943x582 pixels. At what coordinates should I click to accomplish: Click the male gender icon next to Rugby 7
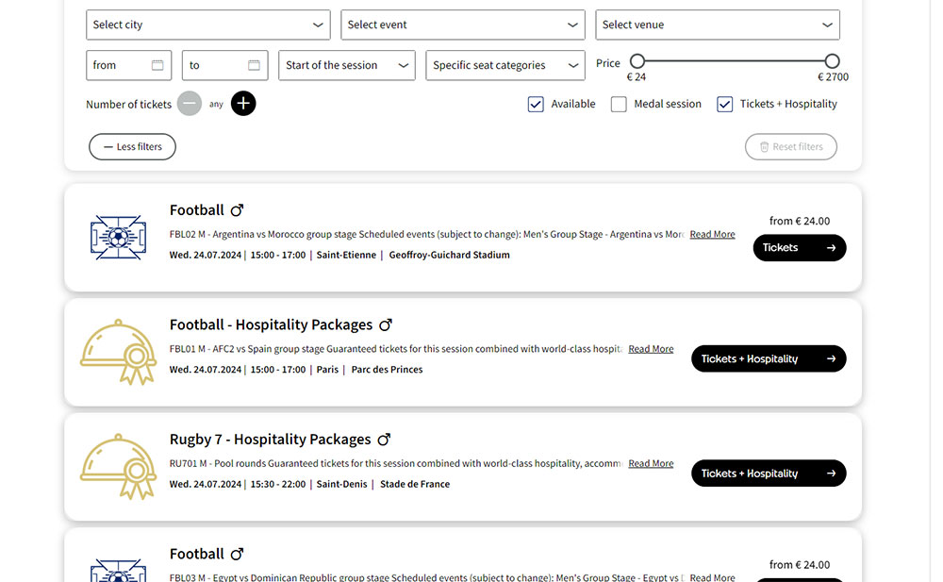click(384, 440)
